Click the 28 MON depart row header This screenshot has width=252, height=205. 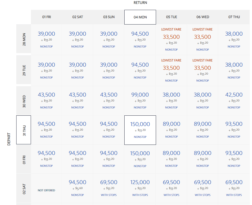tap(24, 40)
